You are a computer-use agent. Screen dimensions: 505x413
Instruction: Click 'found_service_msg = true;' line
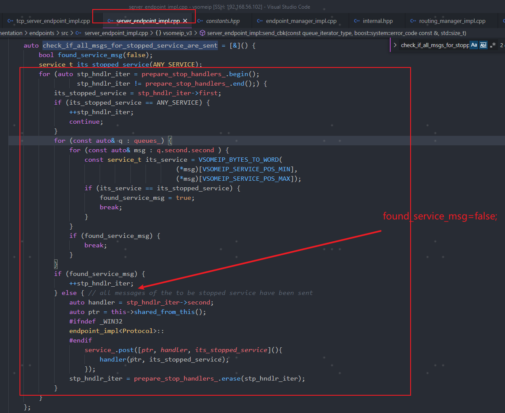pos(147,198)
